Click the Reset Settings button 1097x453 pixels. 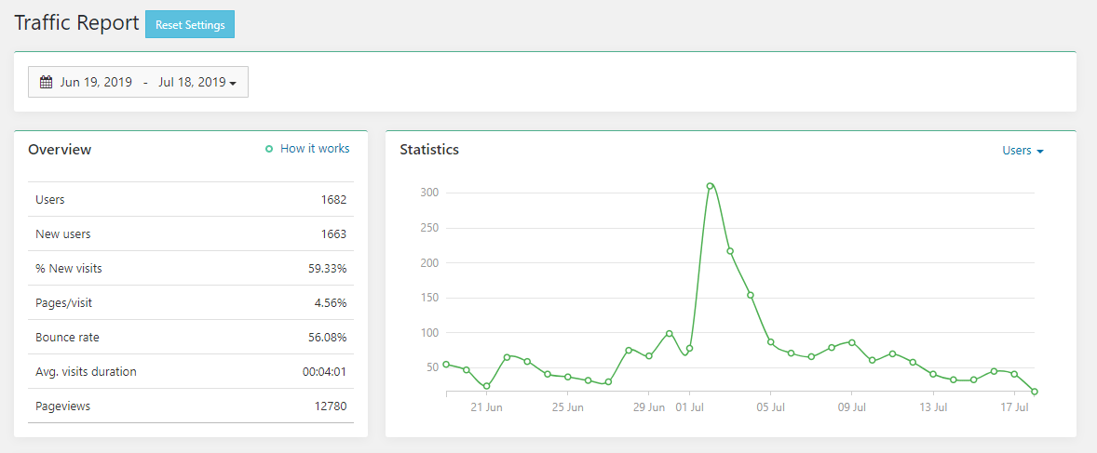point(190,25)
